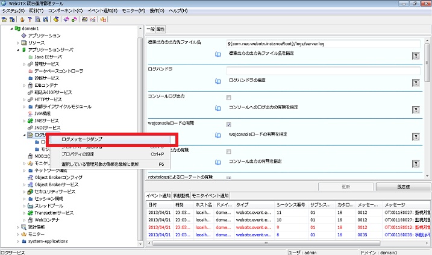Collapse the アプリケーションサーバ node
The image size is (432, 255).
(x=18, y=50)
